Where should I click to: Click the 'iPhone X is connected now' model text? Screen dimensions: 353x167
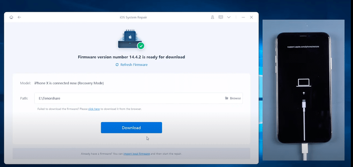tap(69, 83)
